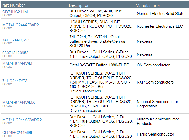Viewport: 189px width, 140px height.
Task: Open the MC74HC244ADWR2 part link
Action: coord(21,25)
